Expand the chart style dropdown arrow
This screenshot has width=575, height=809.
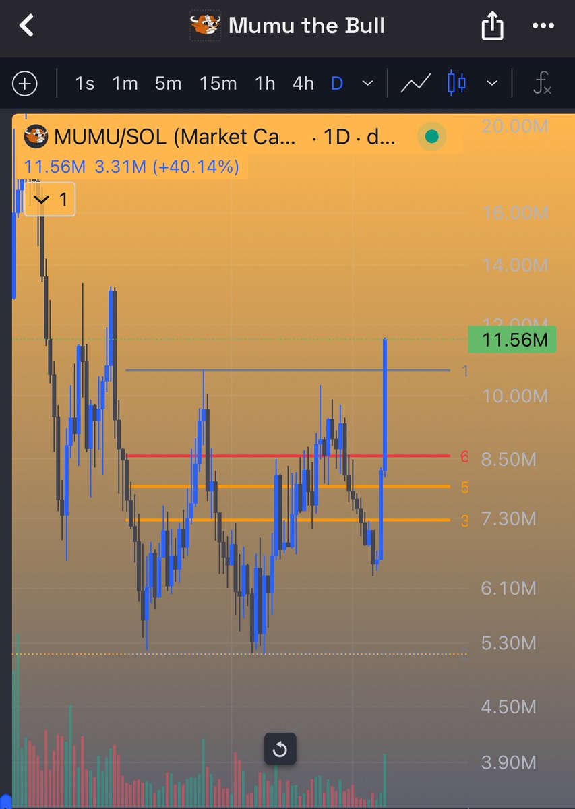[x=492, y=84]
